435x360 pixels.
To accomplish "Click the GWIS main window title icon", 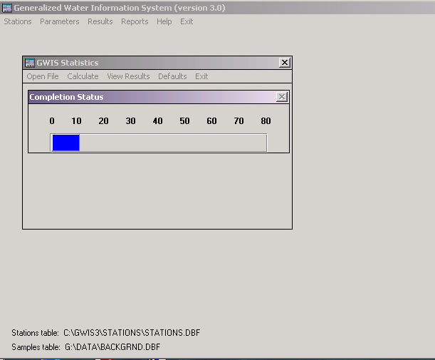I will [x=7, y=8].
